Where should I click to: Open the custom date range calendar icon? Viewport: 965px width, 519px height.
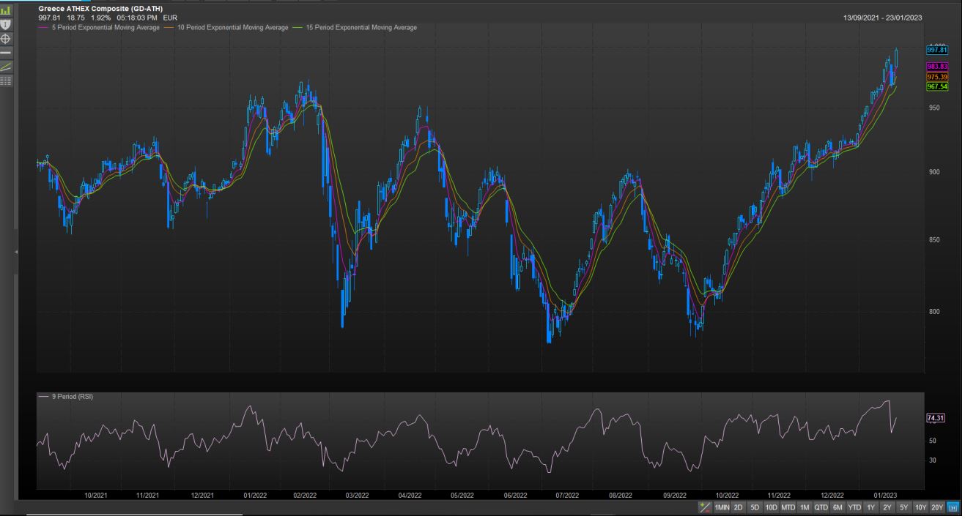953,507
